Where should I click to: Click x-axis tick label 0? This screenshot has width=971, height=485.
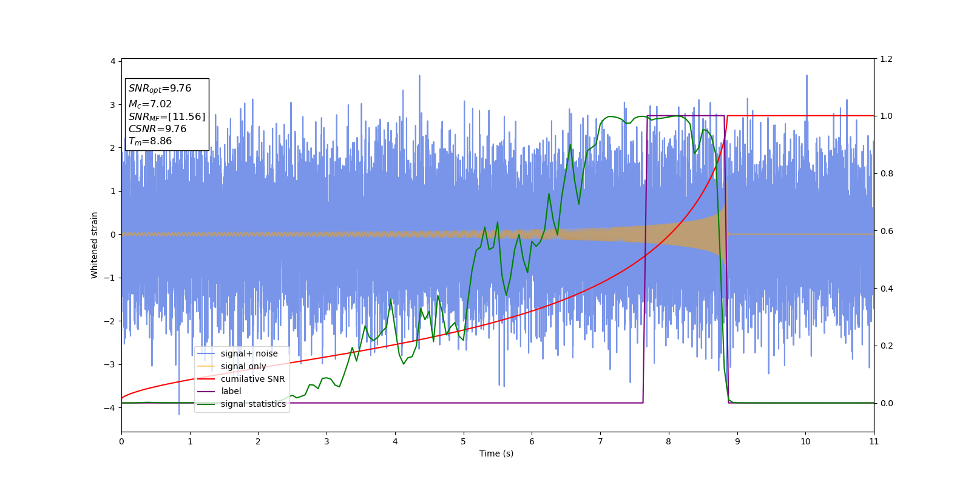(121, 441)
